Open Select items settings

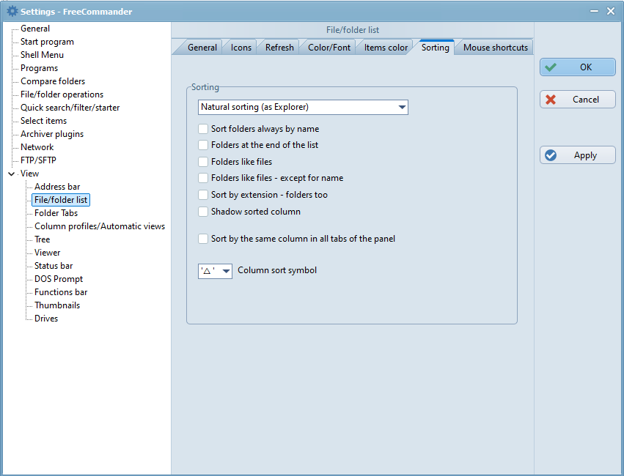[x=43, y=120]
